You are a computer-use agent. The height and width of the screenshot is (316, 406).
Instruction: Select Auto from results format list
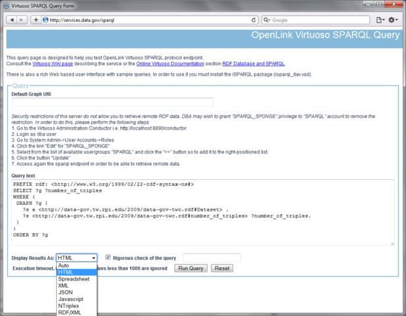pyautogui.click(x=76, y=265)
